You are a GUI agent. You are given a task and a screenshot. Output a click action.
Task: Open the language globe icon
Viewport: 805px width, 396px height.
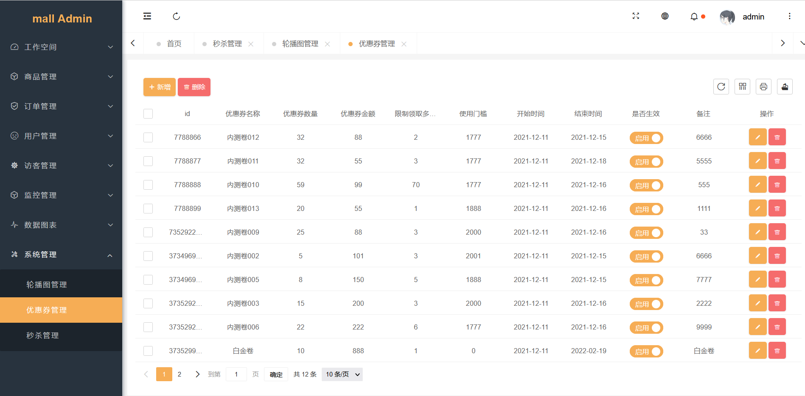(x=665, y=16)
